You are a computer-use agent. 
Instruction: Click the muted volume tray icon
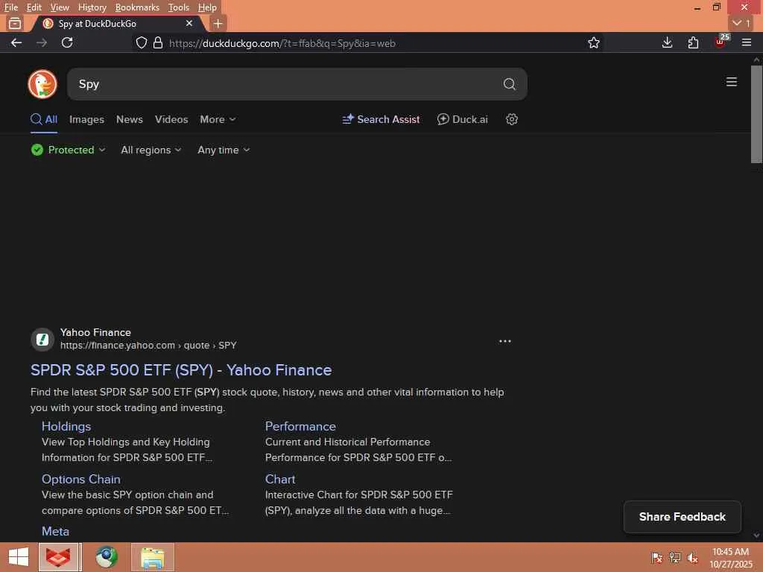692,557
